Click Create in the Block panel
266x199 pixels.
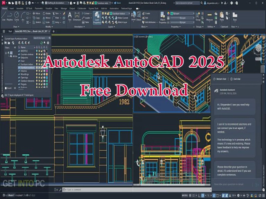(x=146, y=13)
